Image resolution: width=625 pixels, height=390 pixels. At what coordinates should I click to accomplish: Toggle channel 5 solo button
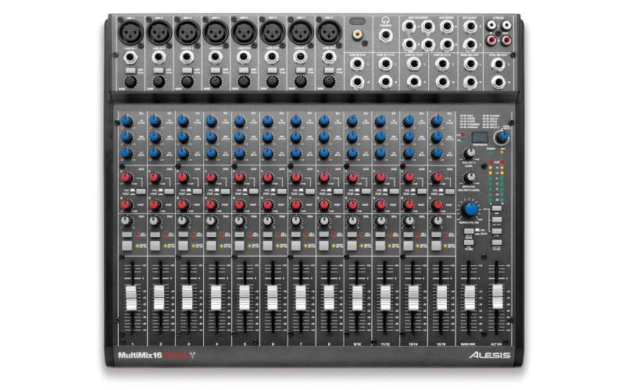[240, 245]
